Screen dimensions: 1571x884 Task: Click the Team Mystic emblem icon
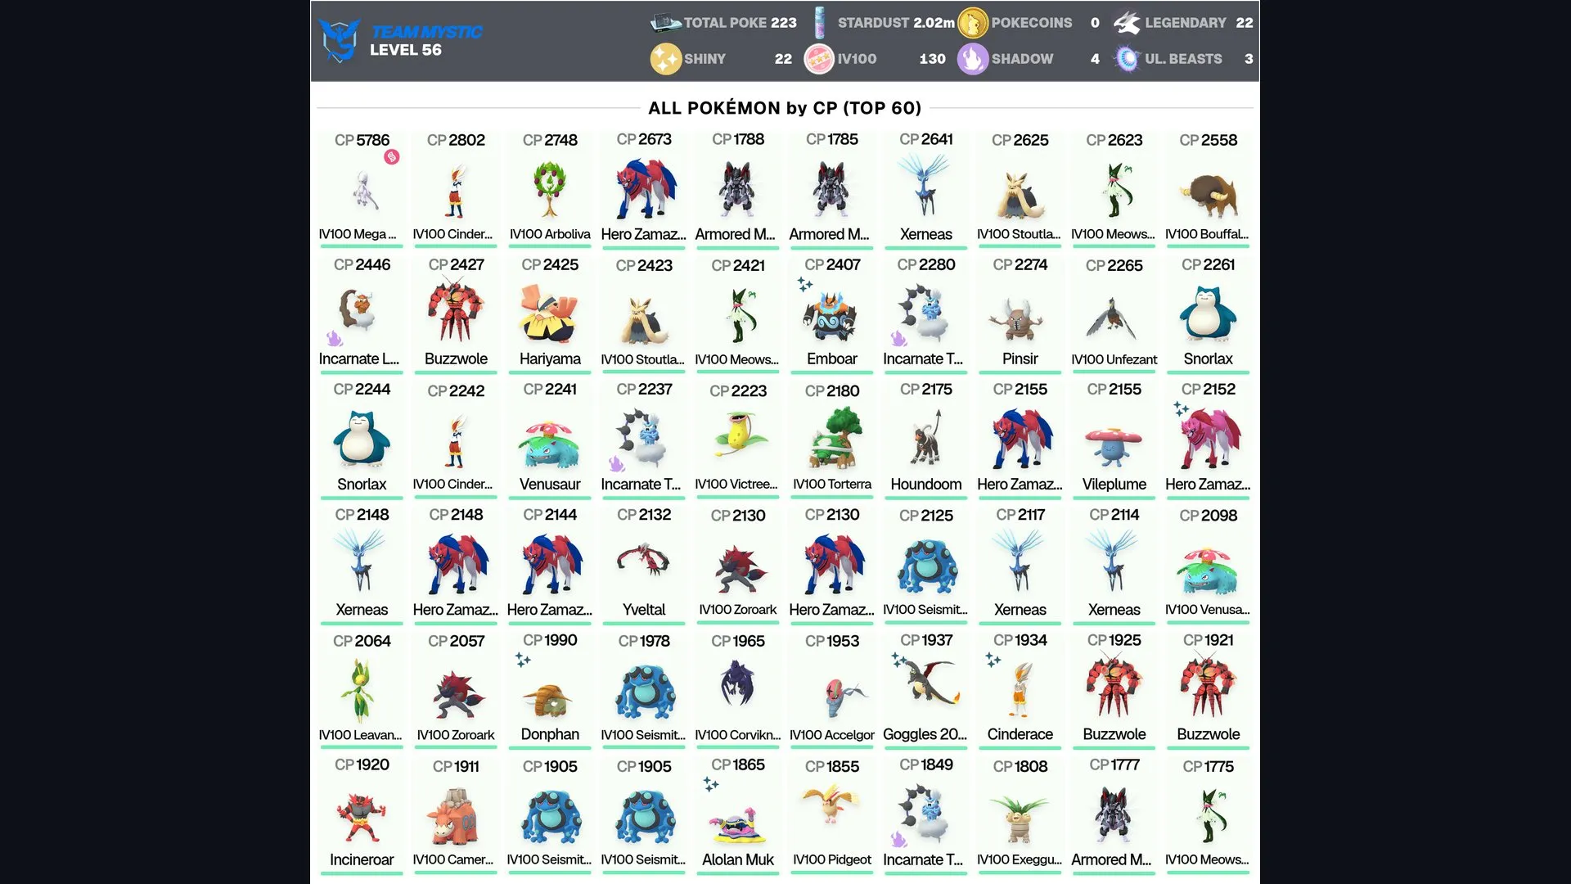point(340,41)
